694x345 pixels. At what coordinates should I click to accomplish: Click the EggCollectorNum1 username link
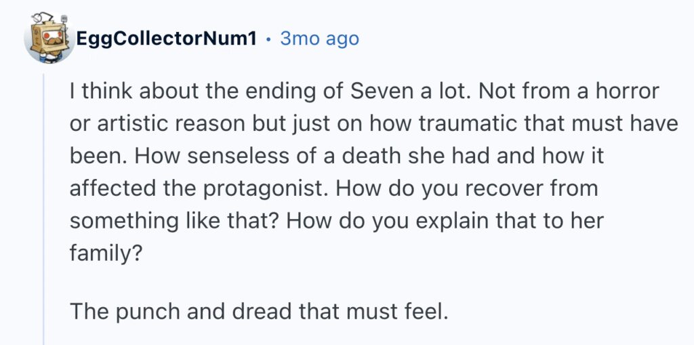coord(167,39)
